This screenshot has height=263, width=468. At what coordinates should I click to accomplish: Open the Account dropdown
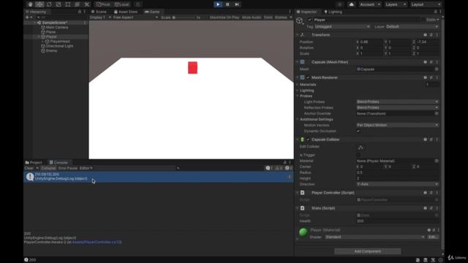(369, 4)
